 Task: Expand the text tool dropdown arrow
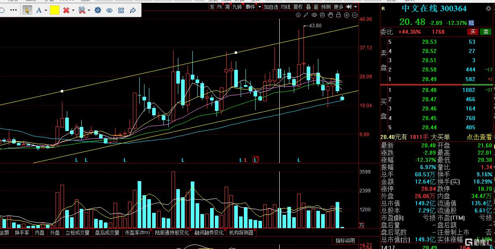coord(46,10)
